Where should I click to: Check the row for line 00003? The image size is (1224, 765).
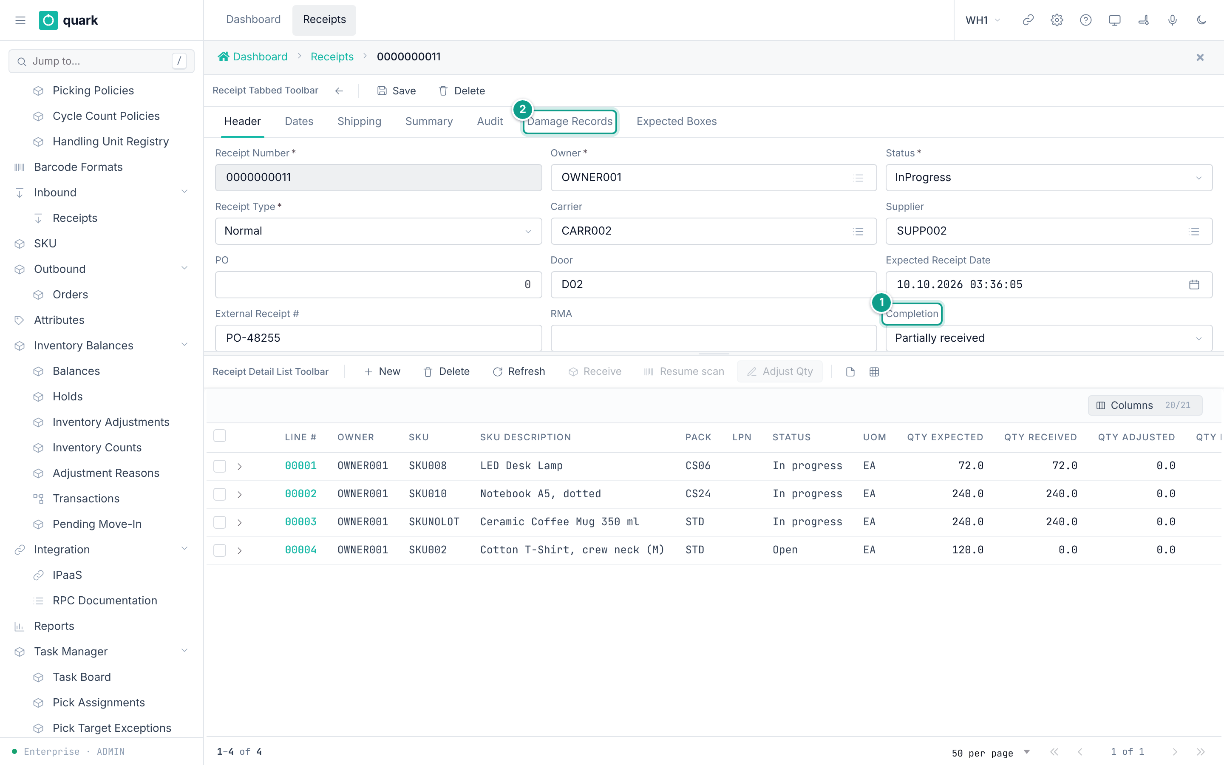coord(219,522)
